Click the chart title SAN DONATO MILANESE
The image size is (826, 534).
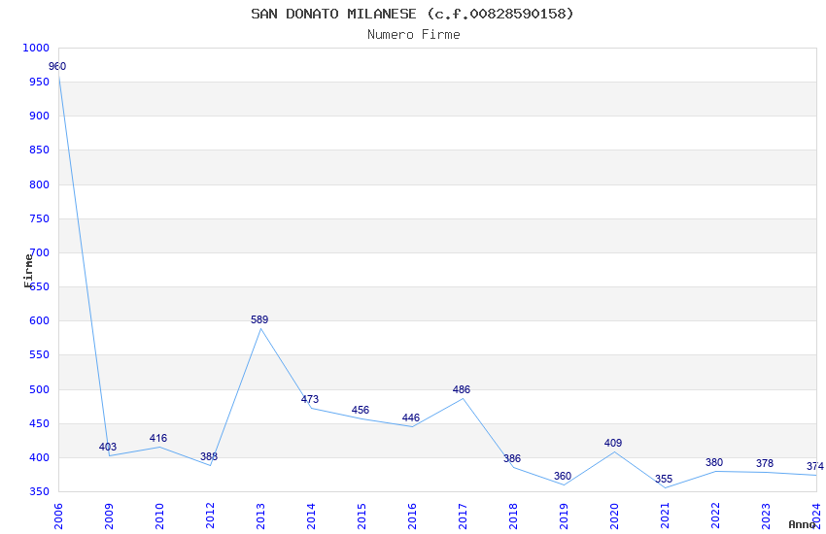[x=412, y=14]
